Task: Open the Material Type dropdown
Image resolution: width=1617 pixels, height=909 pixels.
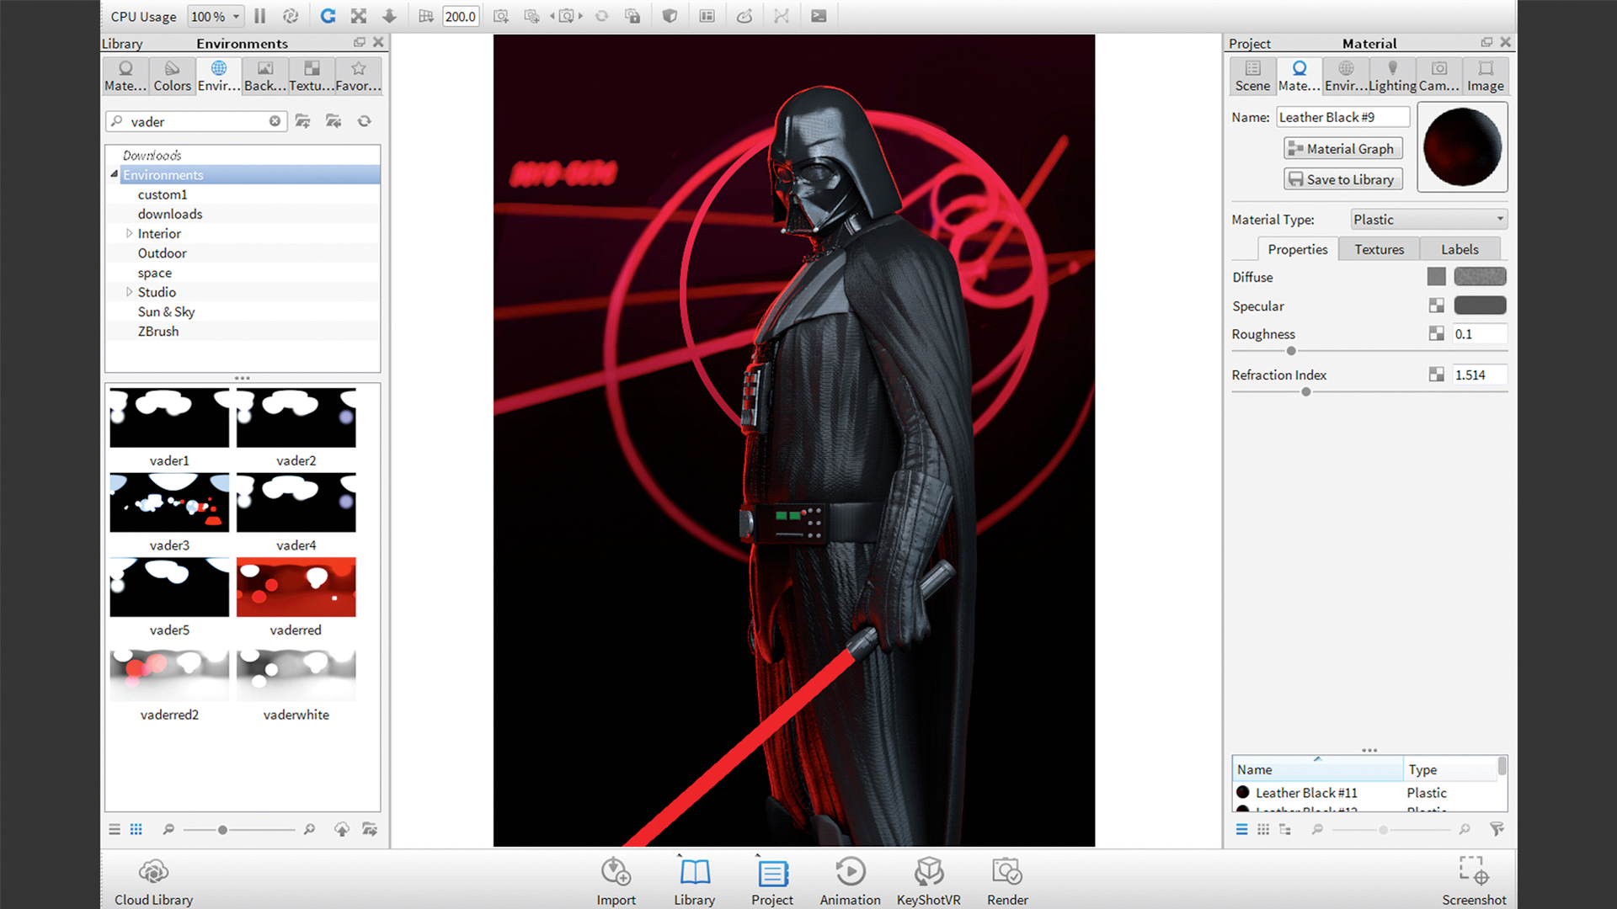Action: click(1429, 220)
